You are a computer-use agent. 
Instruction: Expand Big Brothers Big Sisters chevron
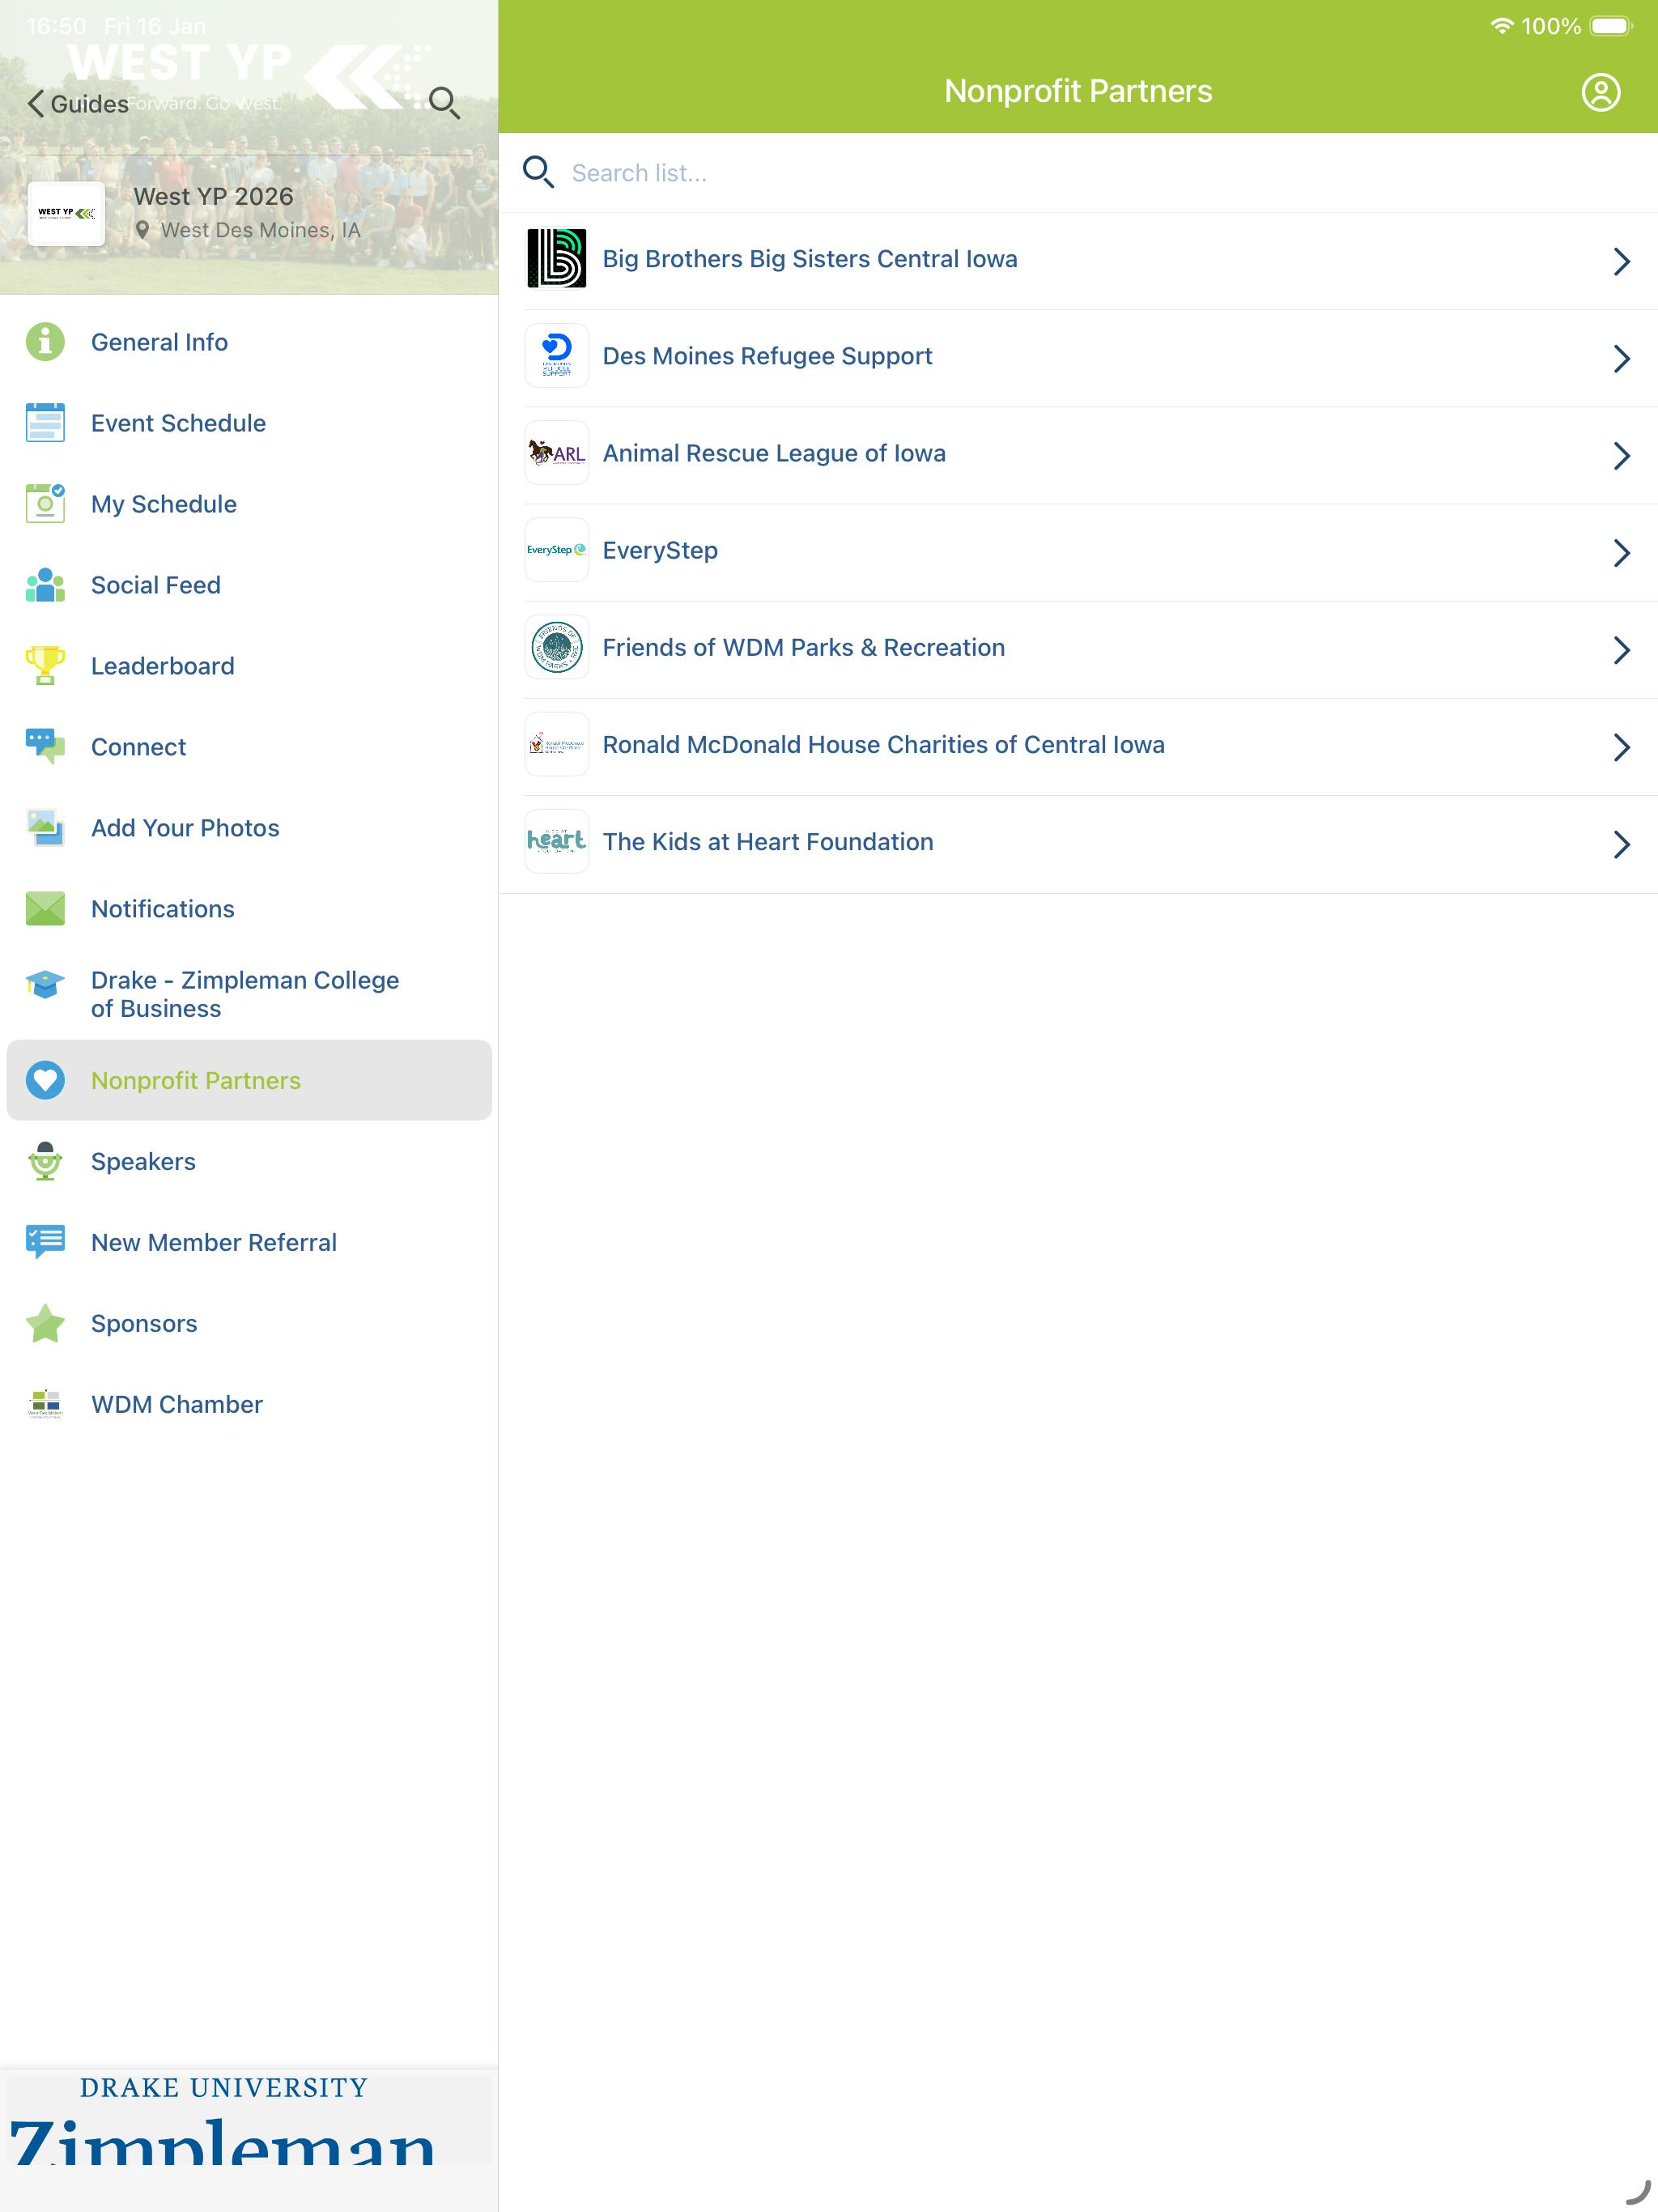click(x=1621, y=262)
